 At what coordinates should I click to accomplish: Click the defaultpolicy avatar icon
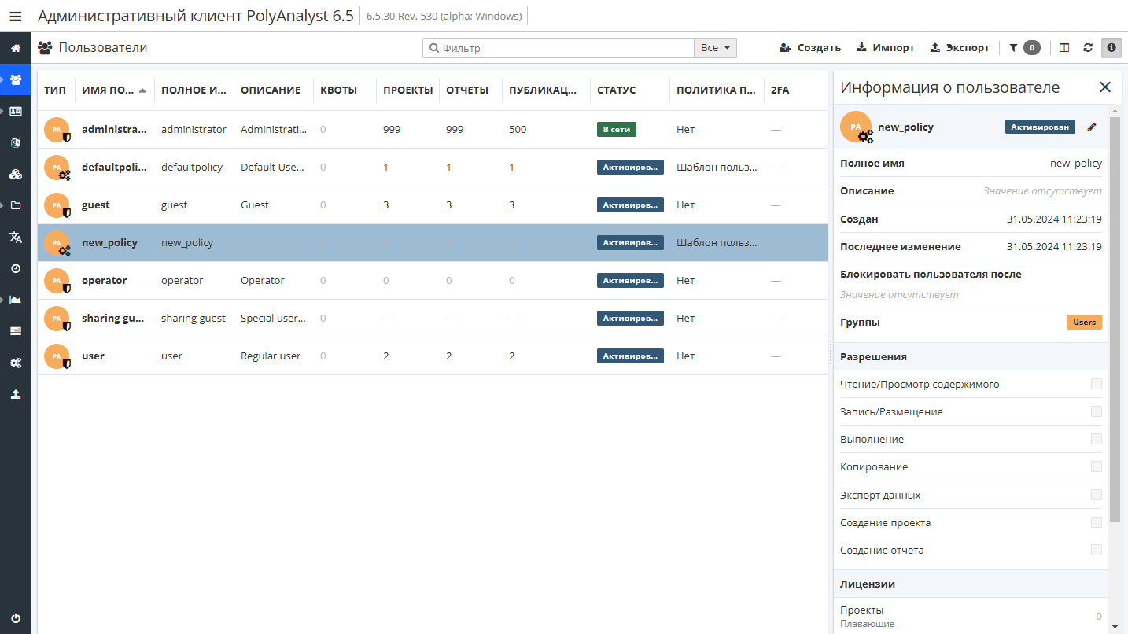click(57, 168)
